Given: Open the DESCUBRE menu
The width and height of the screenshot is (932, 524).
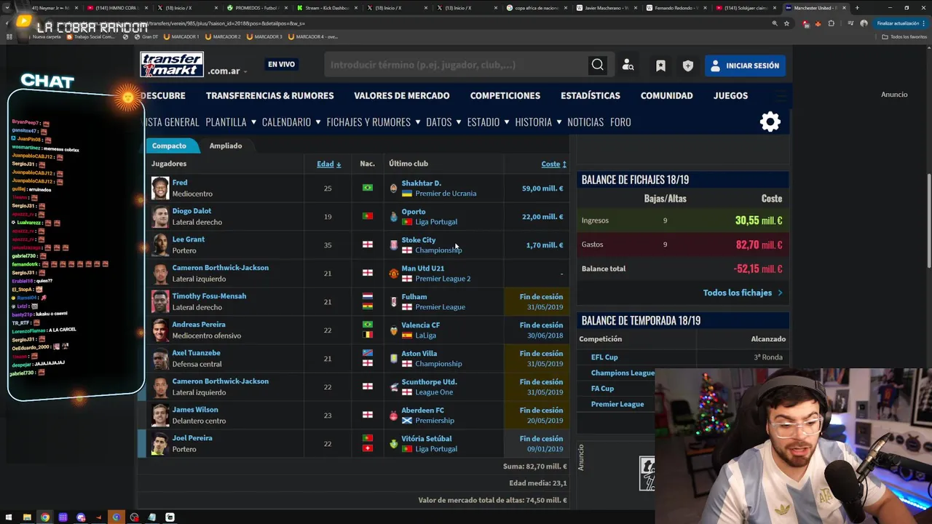Looking at the screenshot, I should tap(163, 95).
